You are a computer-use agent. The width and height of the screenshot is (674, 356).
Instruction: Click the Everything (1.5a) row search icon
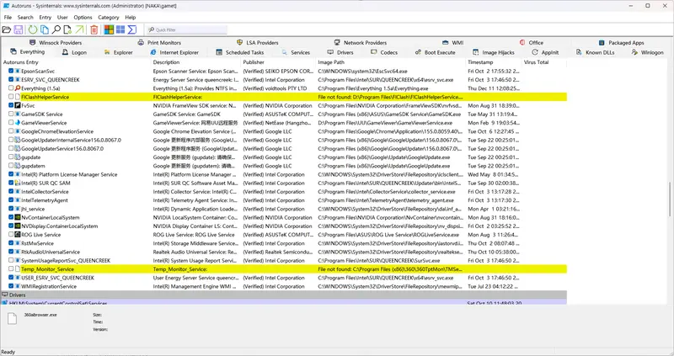tap(18, 88)
